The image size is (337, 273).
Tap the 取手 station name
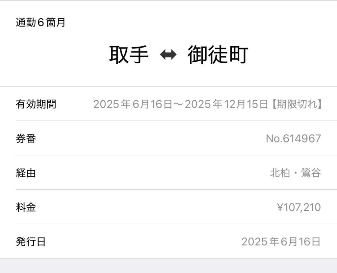pyautogui.click(x=129, y=55)
